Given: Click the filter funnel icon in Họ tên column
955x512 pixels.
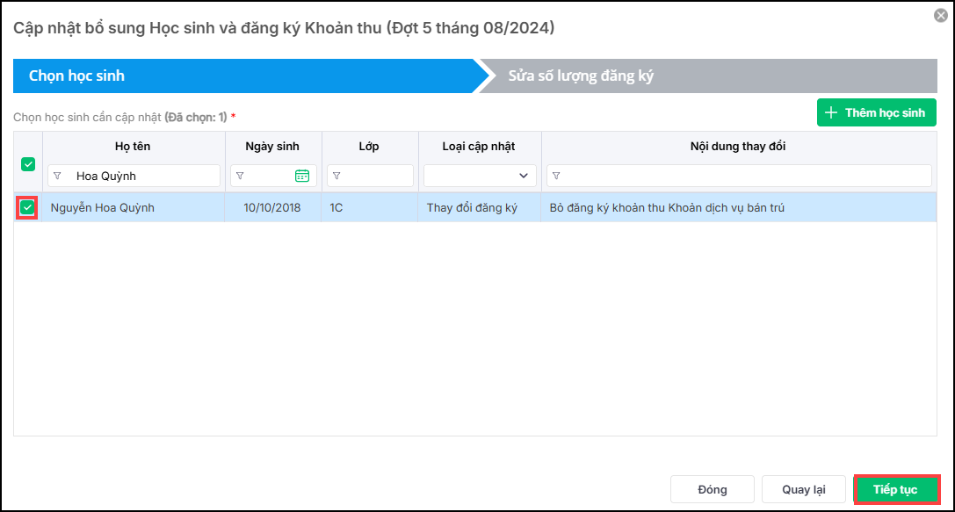Looking at the screenshot, I should coord(57,176).
